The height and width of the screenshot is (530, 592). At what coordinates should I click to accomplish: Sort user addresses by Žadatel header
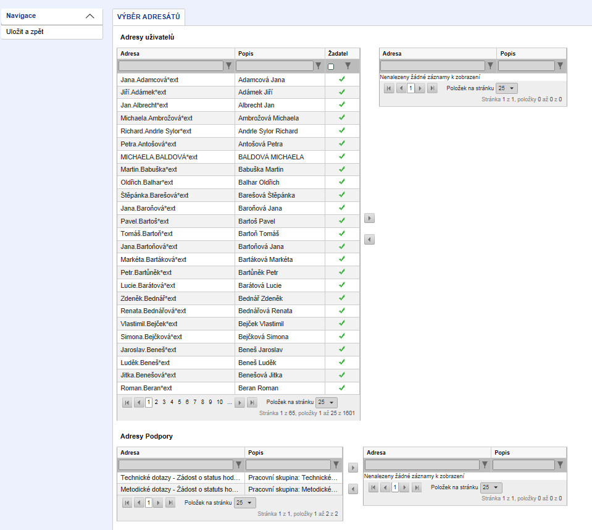click(338, 54)
